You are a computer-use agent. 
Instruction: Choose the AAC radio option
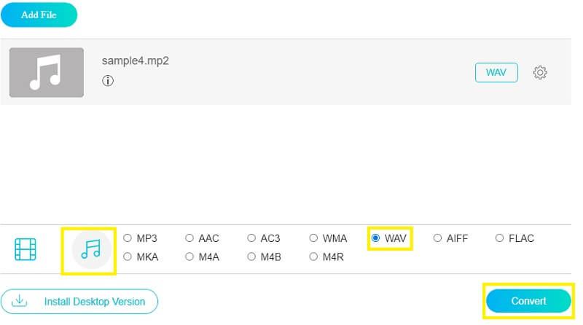[189, 238]
